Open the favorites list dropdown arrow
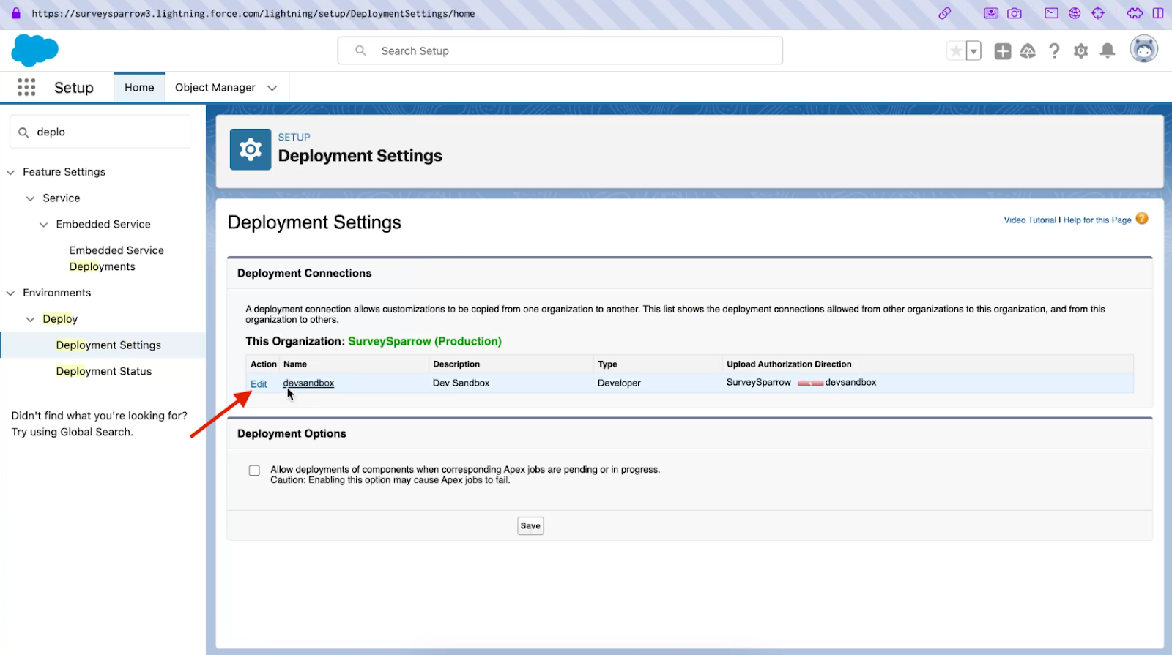Screen dimensions: 1172x655 coord(973,51)
